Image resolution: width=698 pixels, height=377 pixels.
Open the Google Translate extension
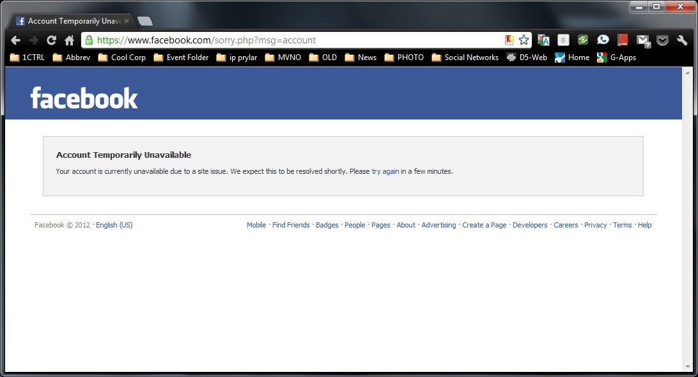click(x=543, y=40)
